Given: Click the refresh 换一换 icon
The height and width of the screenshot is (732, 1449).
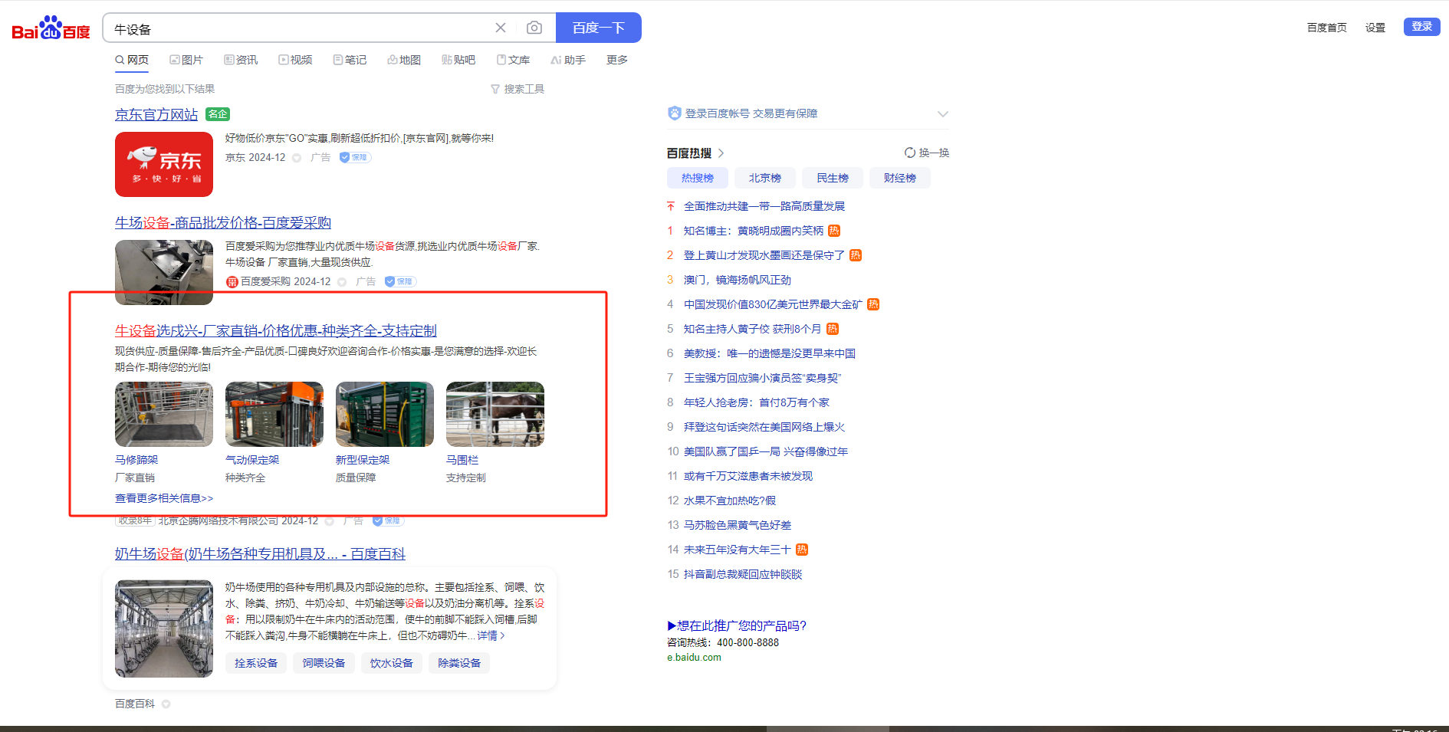Looking at the screenshot, I should tap(910, 153).
